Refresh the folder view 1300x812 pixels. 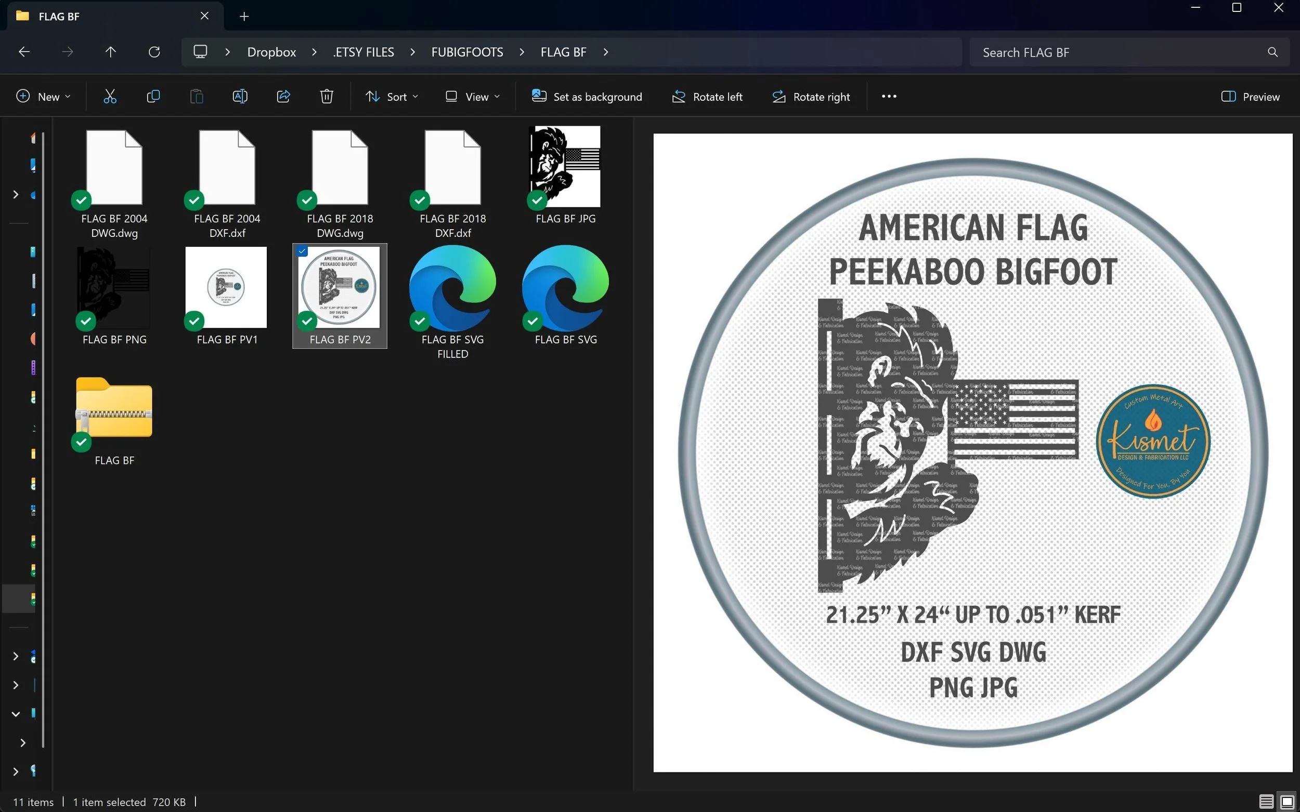point(154,52)
